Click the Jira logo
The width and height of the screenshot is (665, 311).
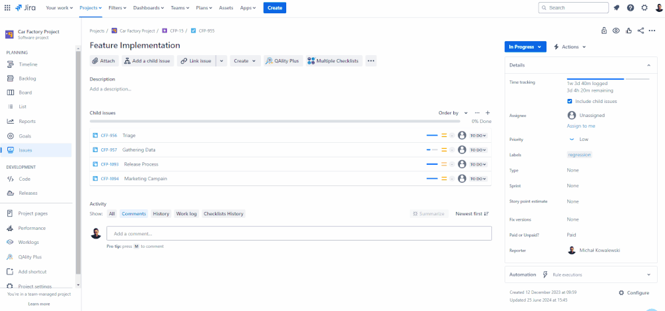[25, 7]
